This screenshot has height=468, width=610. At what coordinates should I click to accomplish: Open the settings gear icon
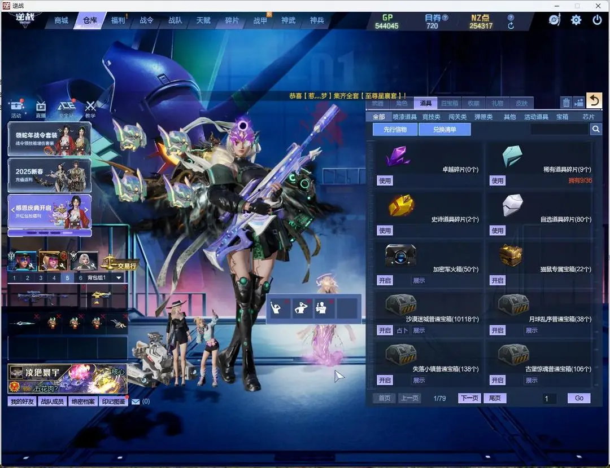coord(576,20)
